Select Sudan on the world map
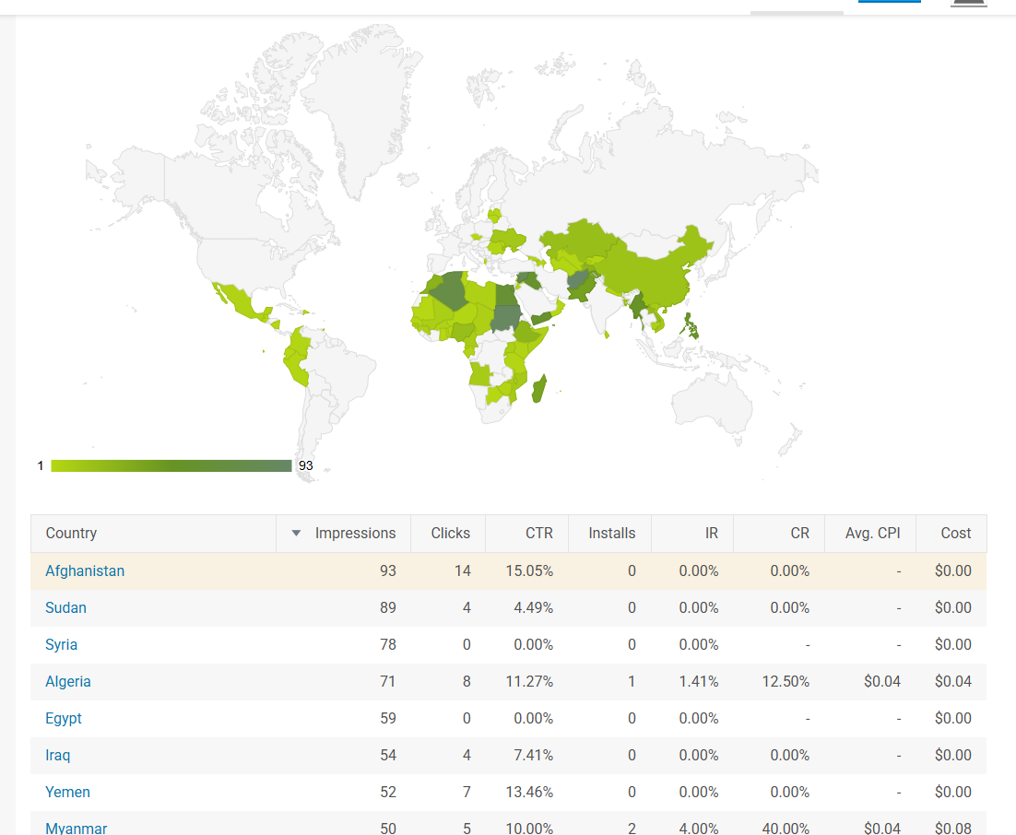Viewport: 1016px width, 835px height. 507,317
